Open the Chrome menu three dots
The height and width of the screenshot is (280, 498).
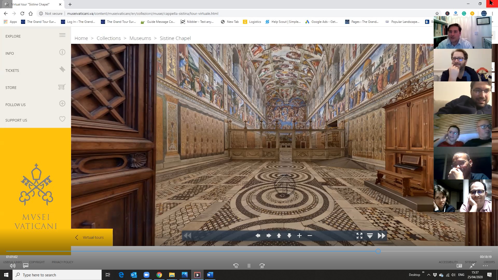click(492, 13)
